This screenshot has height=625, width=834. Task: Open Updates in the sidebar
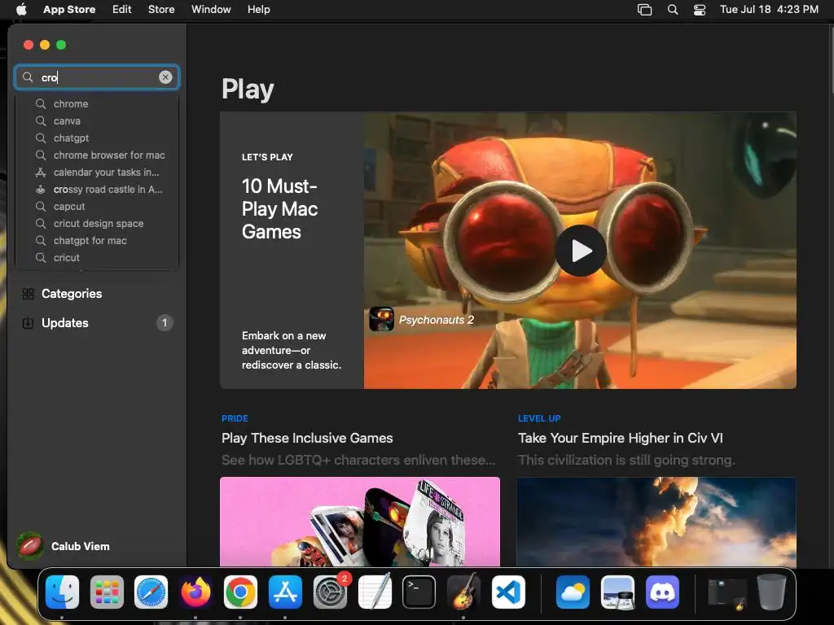point(97,322)
